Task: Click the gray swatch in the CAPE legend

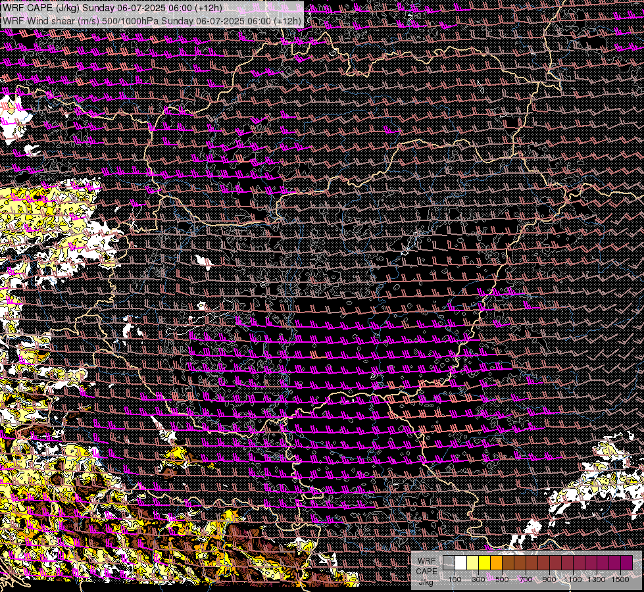Action: click(x=449, y=562)
